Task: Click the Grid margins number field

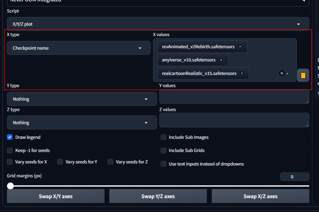Action: point(295,177)
